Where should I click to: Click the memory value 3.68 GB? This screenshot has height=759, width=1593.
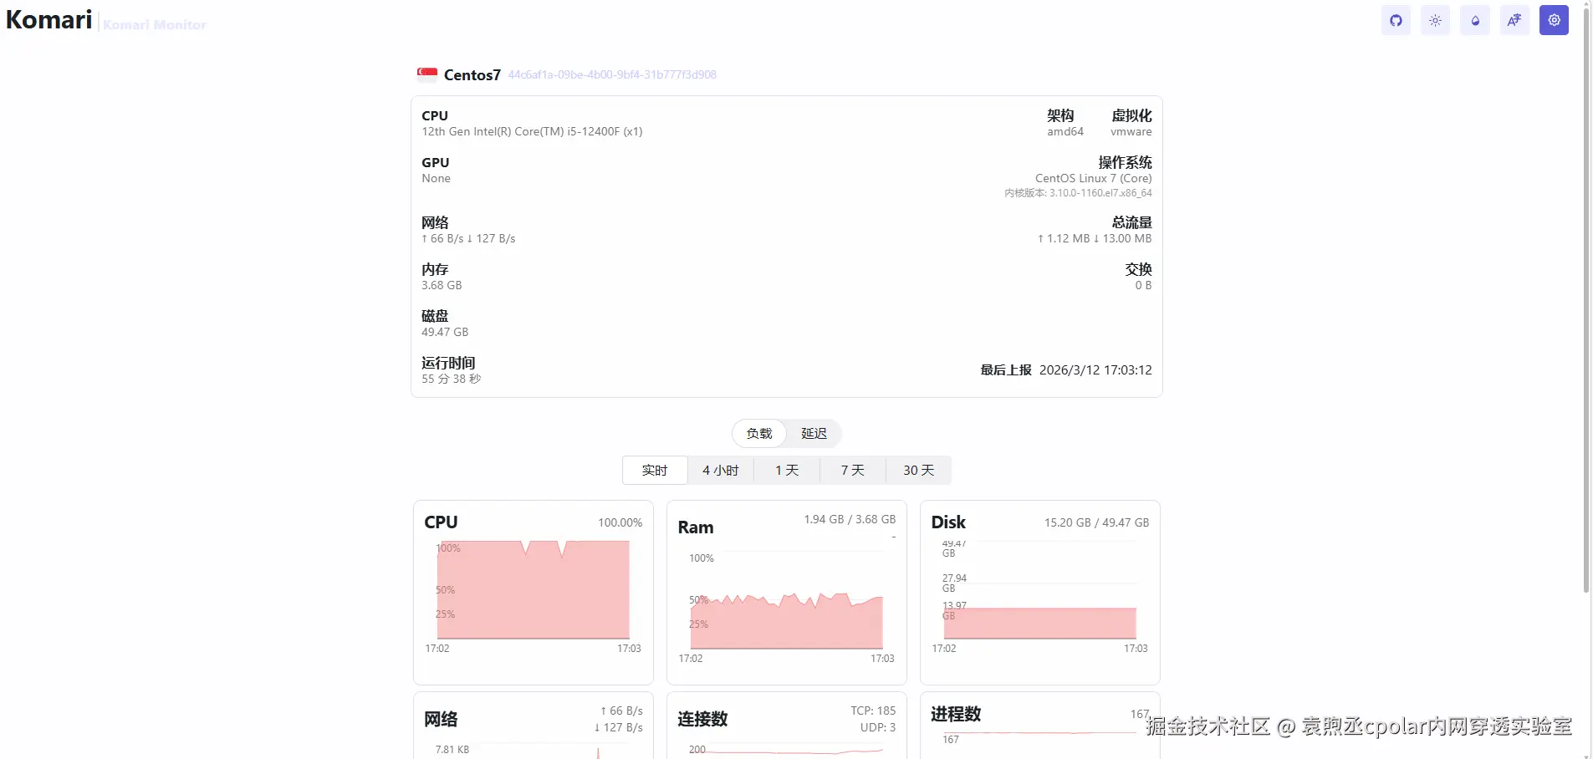pyautogui.click(x=442, y=285)
